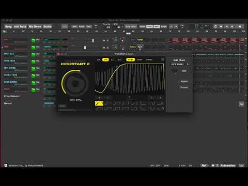Click the time signature 4/4 field

pos(108,27)
